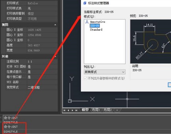Select the Standard dimension style

coord(96,30)
